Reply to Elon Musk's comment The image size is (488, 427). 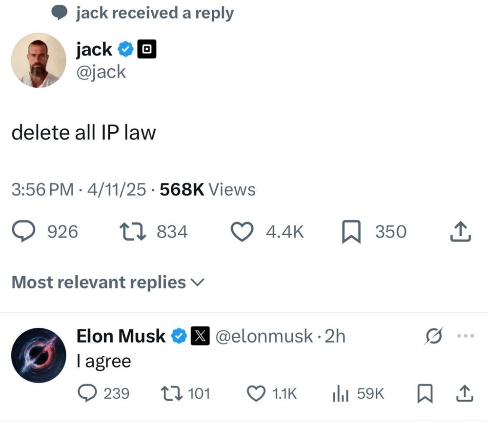point(87,393)
